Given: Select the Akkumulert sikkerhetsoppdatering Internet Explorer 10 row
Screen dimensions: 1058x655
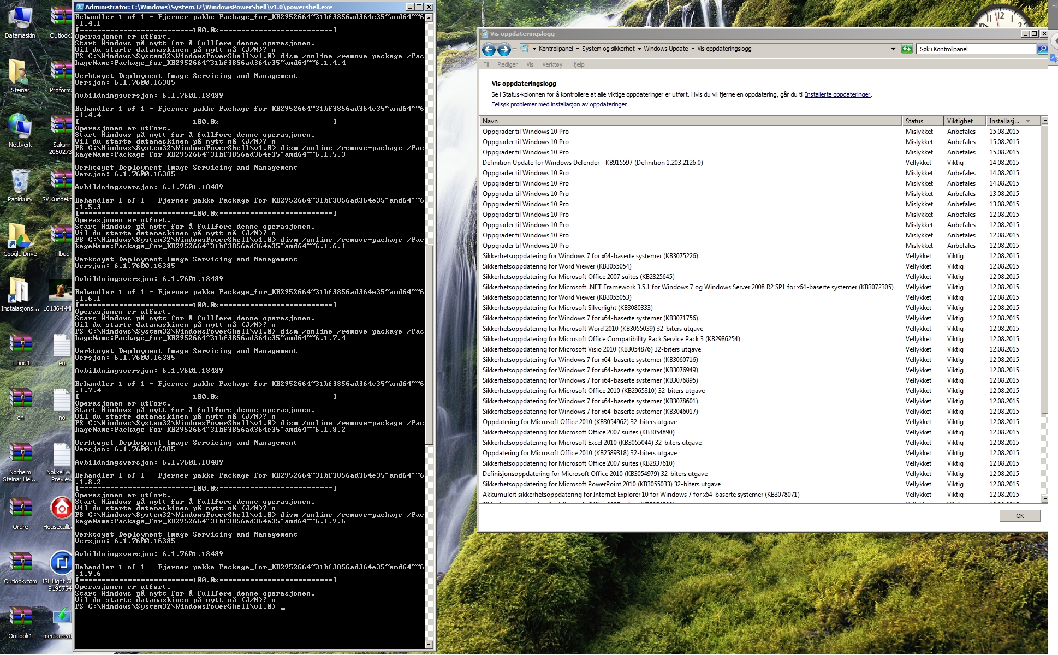Looking at the screenshot, I should (x=760, y=495).
